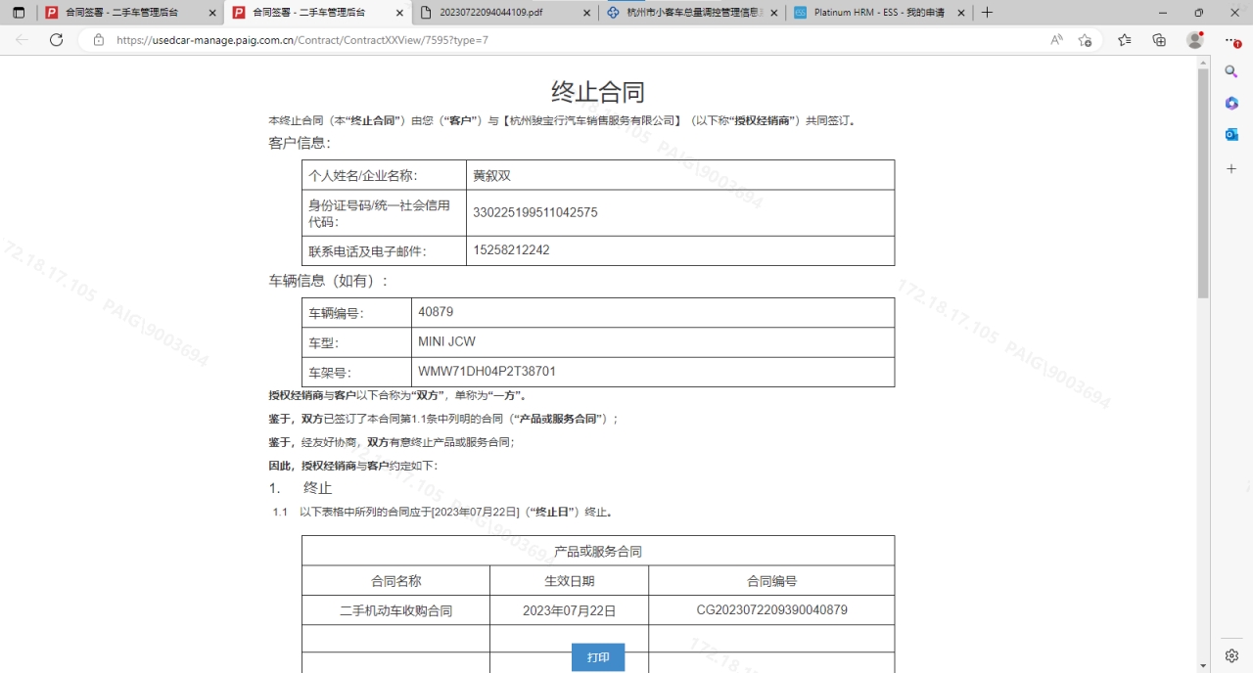Click the customer name 黄叙双

pyautogui.click(x=492, y=176)
